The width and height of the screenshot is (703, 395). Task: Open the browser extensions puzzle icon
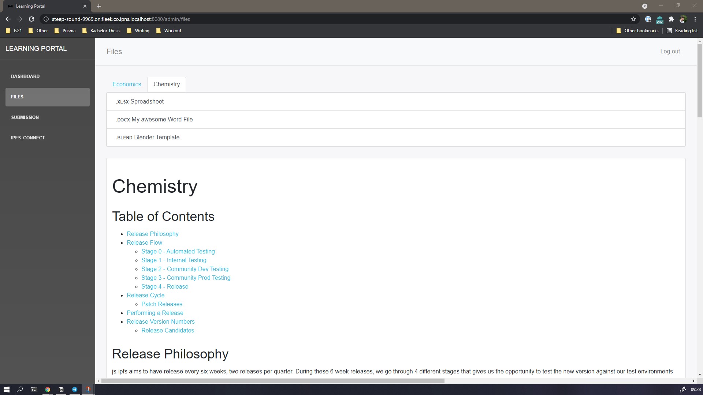coord(671,19)
